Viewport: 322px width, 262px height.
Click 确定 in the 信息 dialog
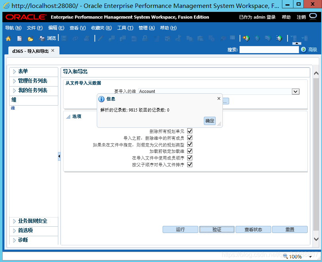[210, 121]
